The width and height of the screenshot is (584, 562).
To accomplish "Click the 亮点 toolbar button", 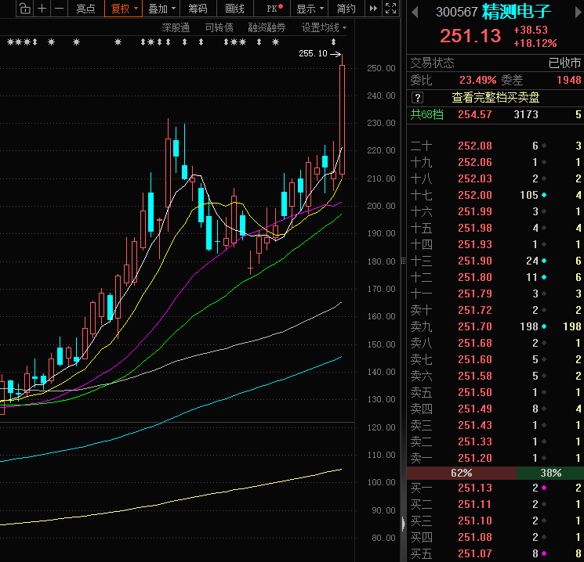I will click(x=85, y=8).
